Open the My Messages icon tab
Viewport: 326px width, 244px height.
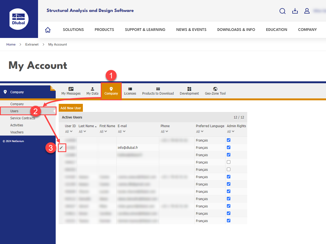(71, 91)
